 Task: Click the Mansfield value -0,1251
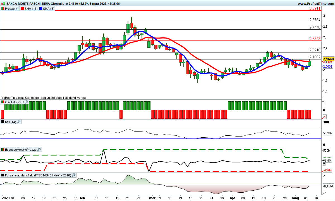(328, 186)
